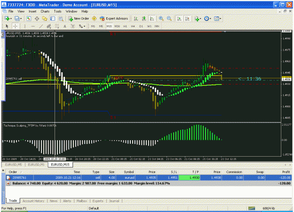This screenshot has height=212, width=294.
Task: Open the Mailbox terminal tab
Action: pos(82,201)
